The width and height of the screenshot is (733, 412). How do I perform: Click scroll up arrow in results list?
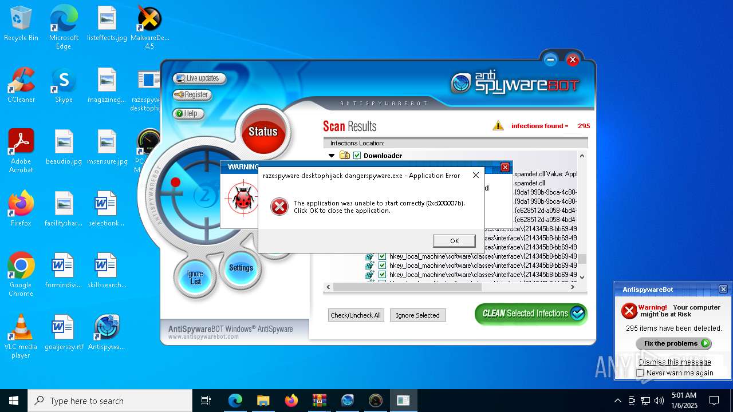coord(582,156)
